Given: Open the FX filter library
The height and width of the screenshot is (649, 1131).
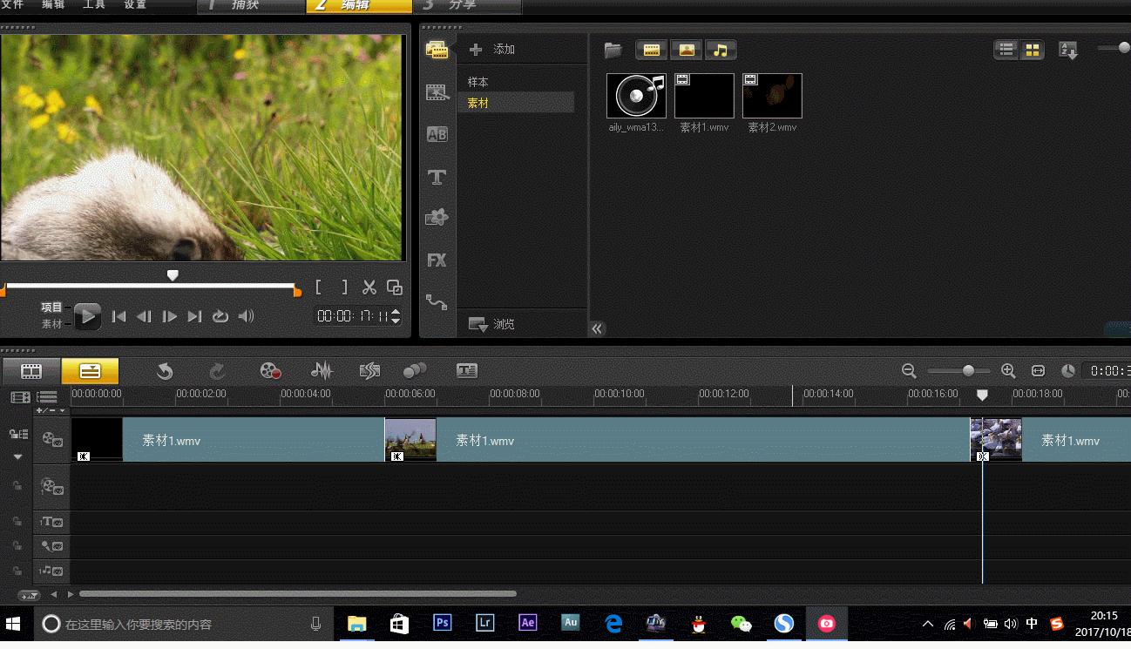Looking at the screenshot, I should (437, 260).
